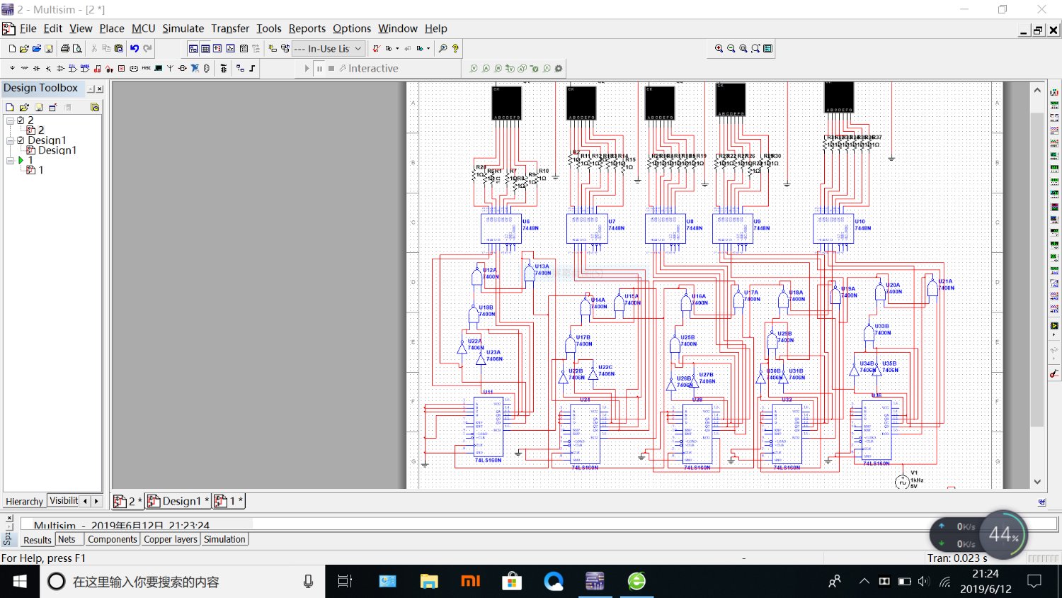This screenshot has height=598, width=1062.
Task: Open forward-annotation dropdown arrow in toolbar
Action: (x=428, y=49)
